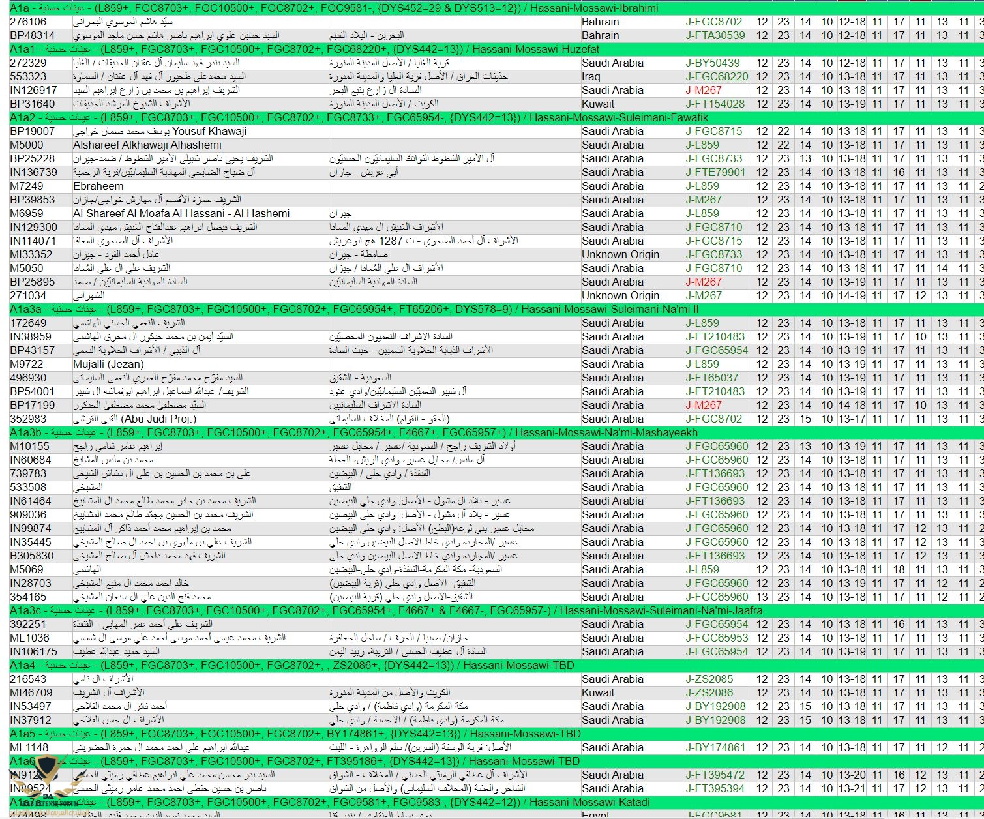Open red J-M267 in row IN126917

click(x=704, y=91)
